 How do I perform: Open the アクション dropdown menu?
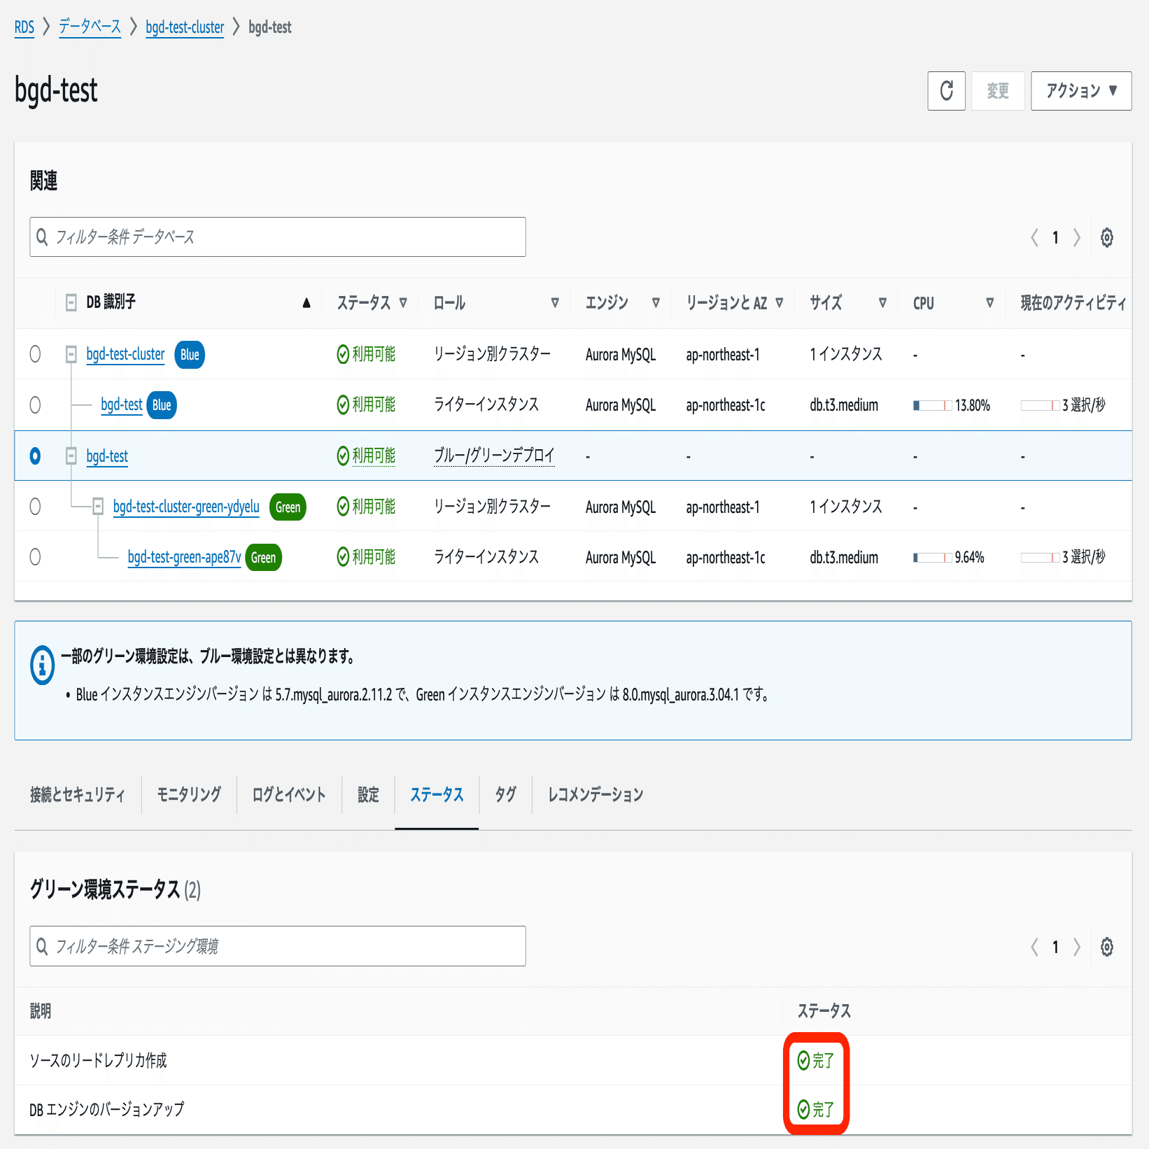coord(1080,90)
